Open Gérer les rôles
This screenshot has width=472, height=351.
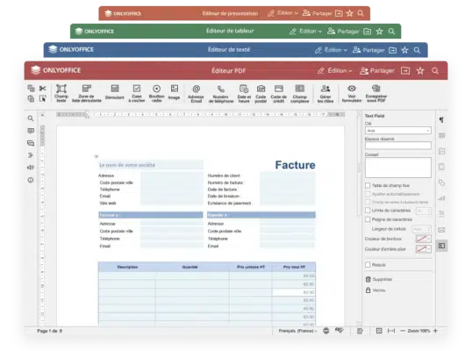(325, 93)
